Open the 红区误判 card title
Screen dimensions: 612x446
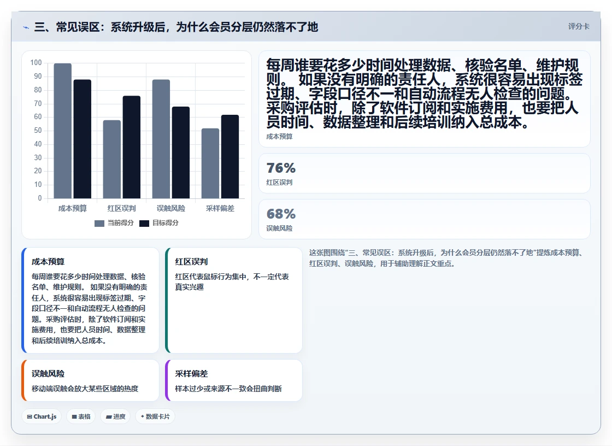tap(191, 262)
